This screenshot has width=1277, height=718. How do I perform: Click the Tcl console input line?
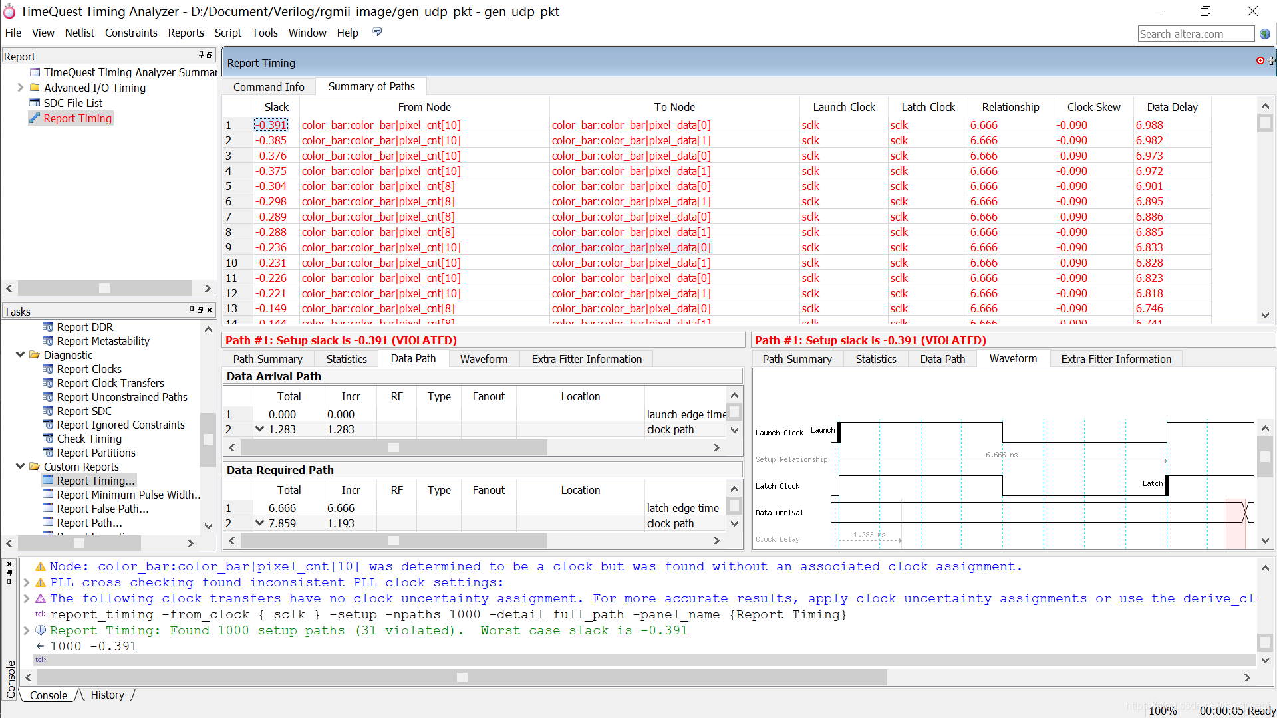click(x=645, y=660)
